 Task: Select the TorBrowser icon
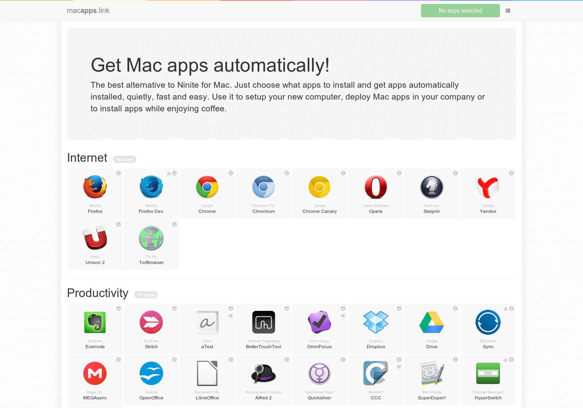(151, 238)
